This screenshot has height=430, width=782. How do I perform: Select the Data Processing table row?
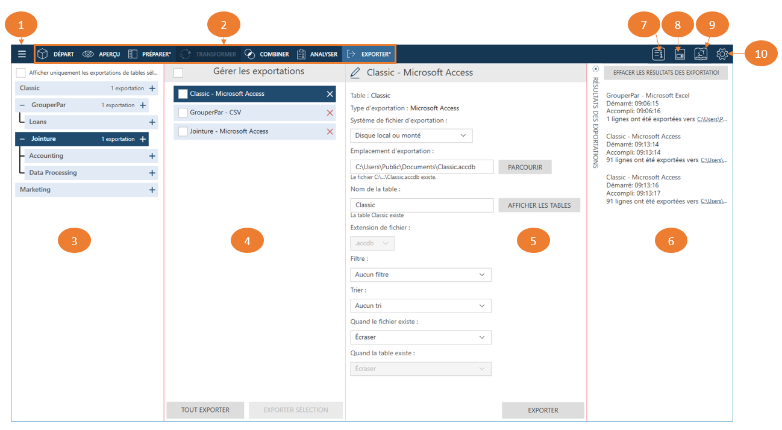click(x=91, y=173)
